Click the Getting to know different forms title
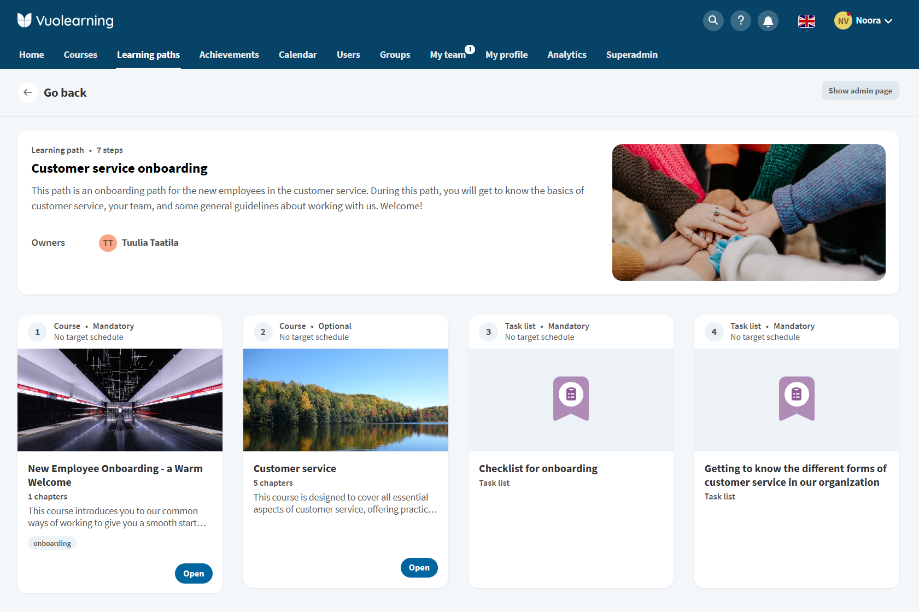 pos(795,475)
